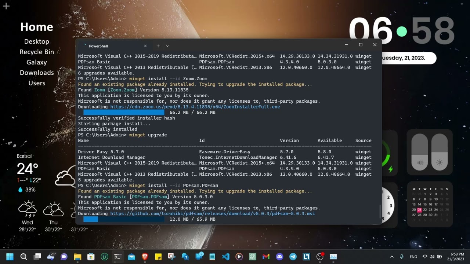Screen dimensions: 470x264
Task: Click the 'Internet Download Manager' row
Action: coord(225,157)
